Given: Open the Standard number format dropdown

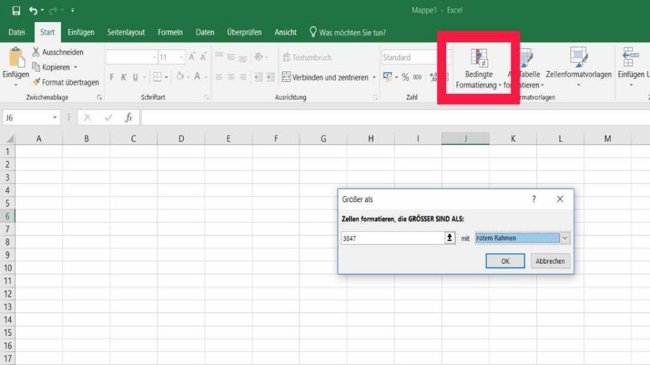Looking at the screenshot, I should tap(448, 58).
